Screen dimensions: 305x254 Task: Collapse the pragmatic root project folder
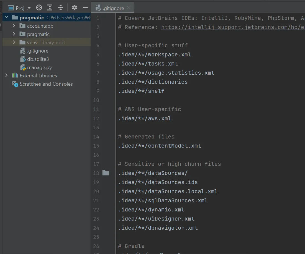click(6, 17)
